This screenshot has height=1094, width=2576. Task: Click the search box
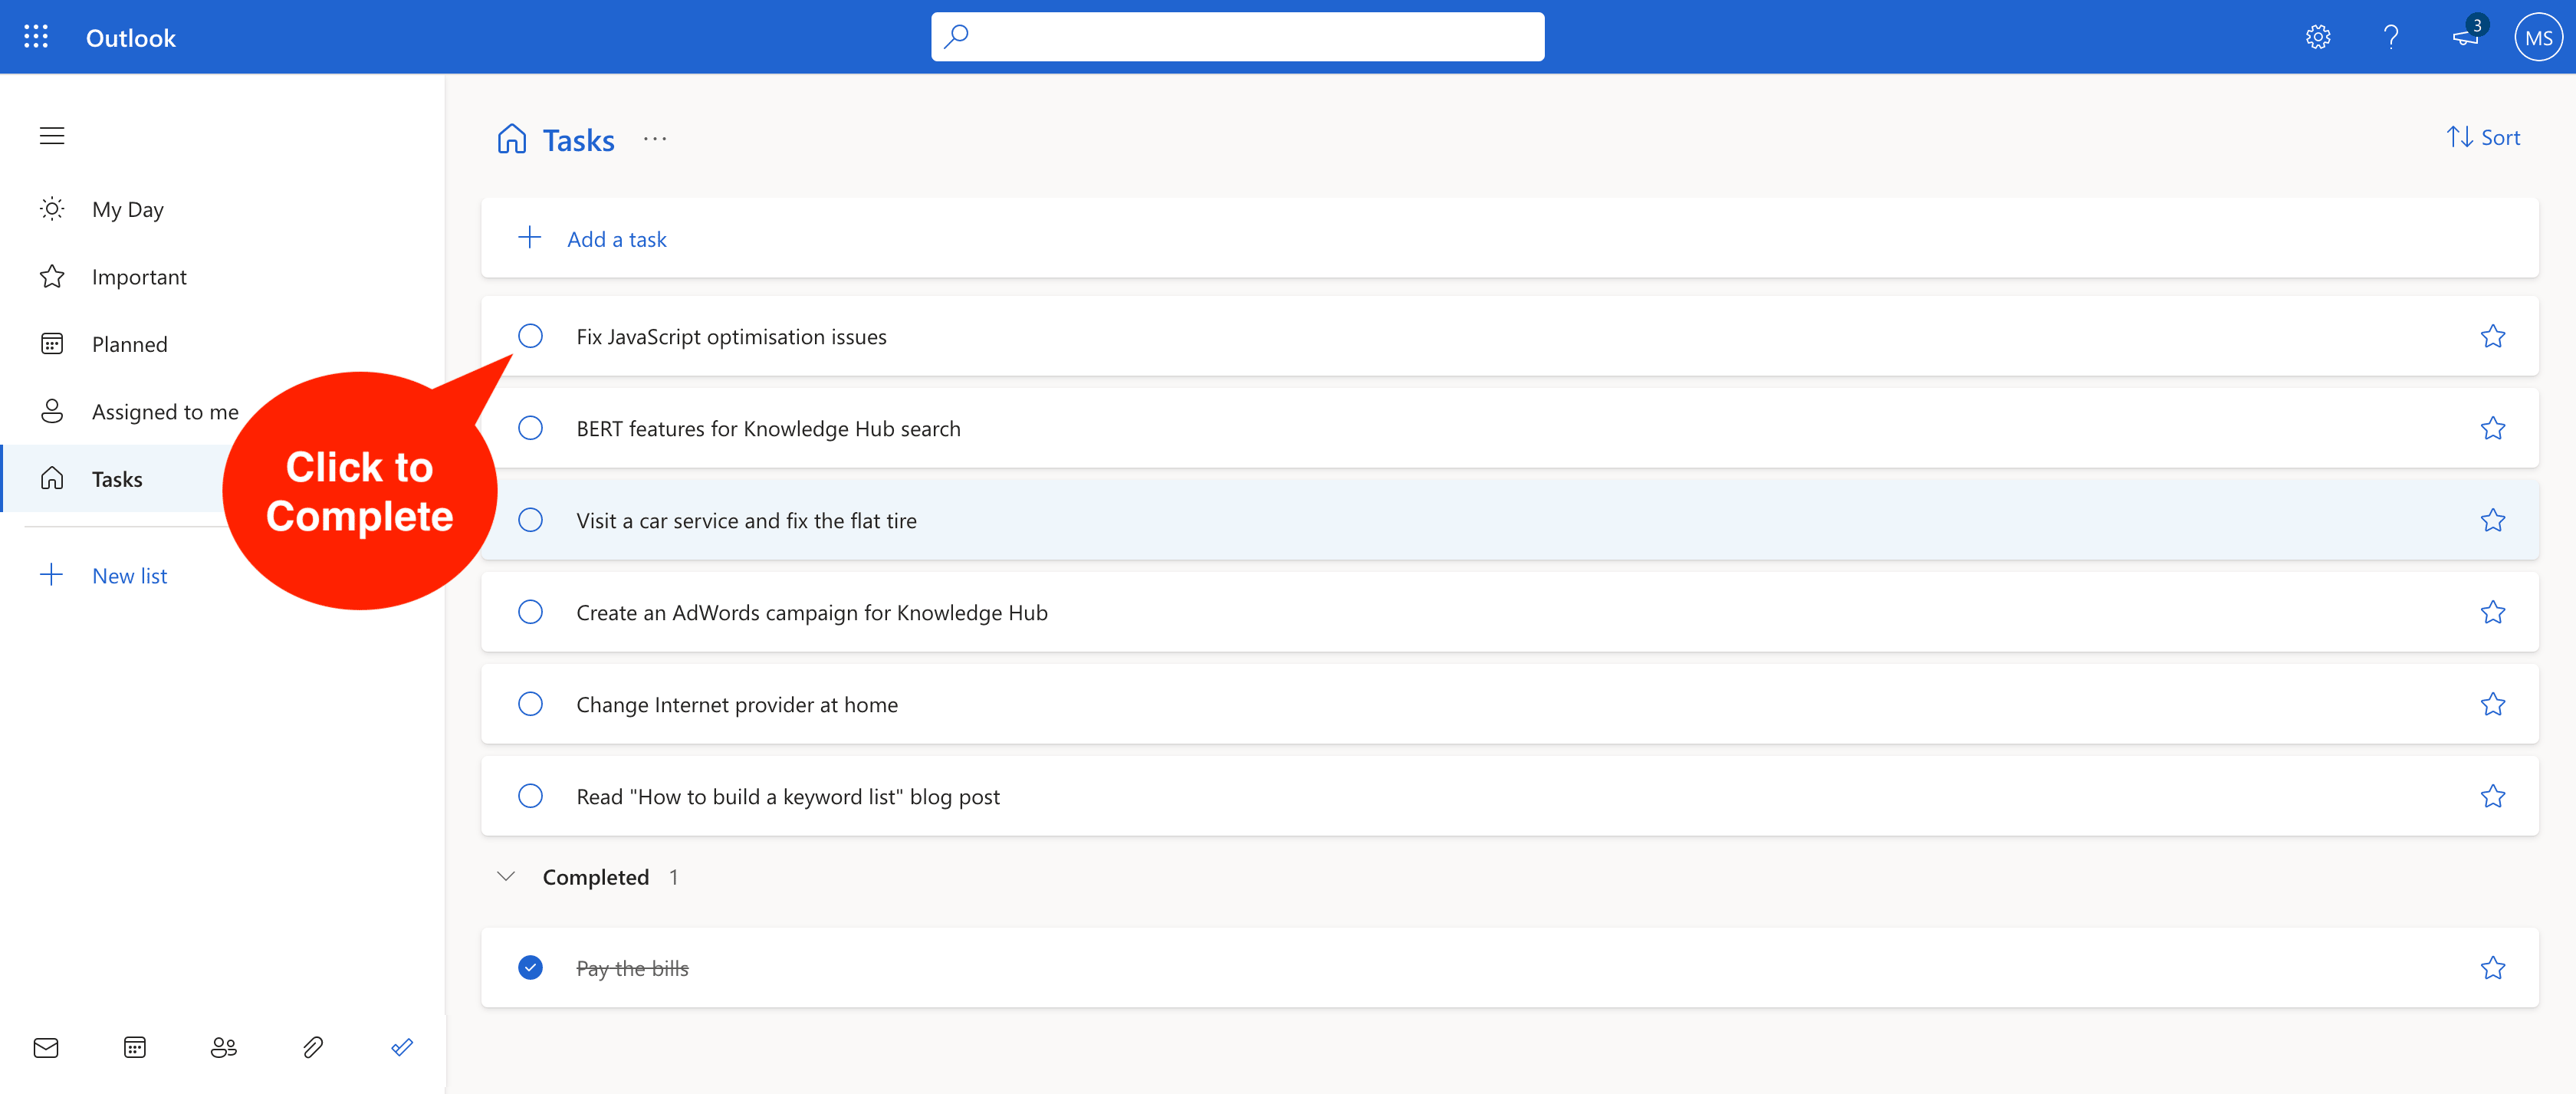[x=1237, y=36]
